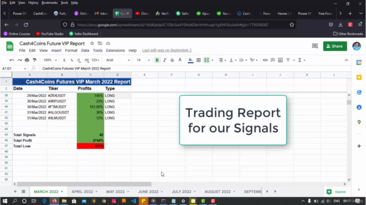
Task: Open text rotation dropdown
Action: click(x=254, y=60)
